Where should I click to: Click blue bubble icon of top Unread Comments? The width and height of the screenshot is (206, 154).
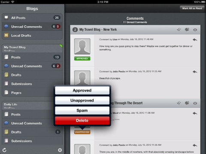pyautogui.click(x=6, y=26)
